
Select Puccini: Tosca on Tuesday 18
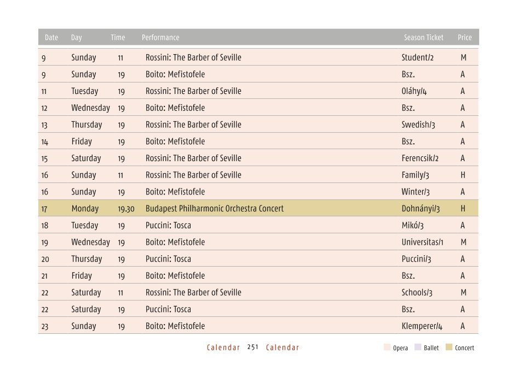(168, 225)
